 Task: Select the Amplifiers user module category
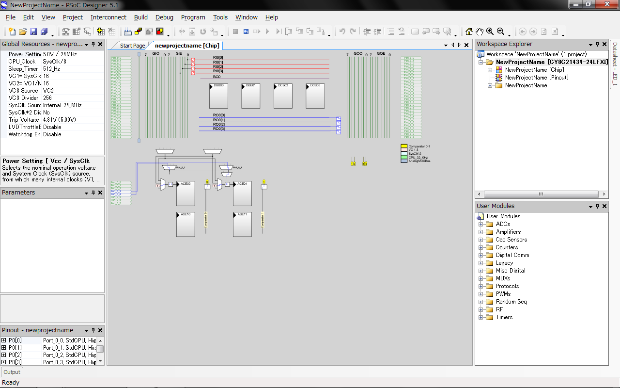[x=508, y=232]
